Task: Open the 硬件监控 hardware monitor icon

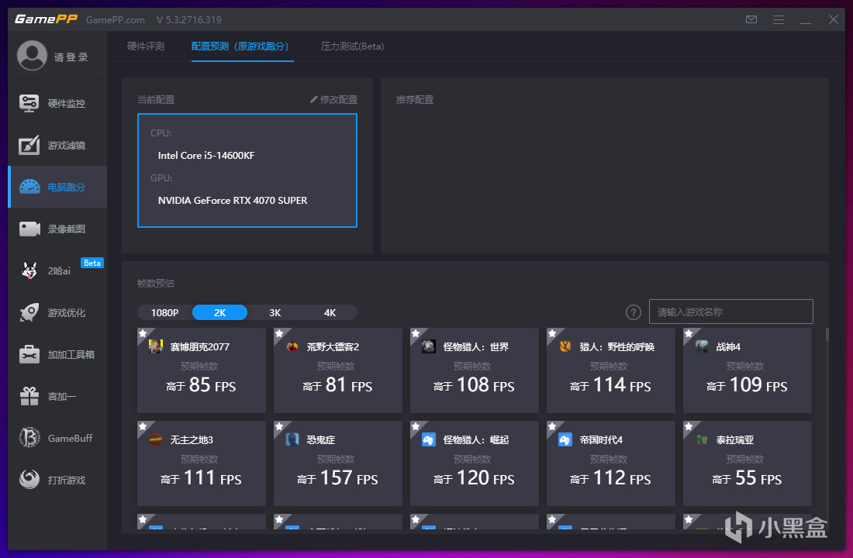Action: [29, 103]
